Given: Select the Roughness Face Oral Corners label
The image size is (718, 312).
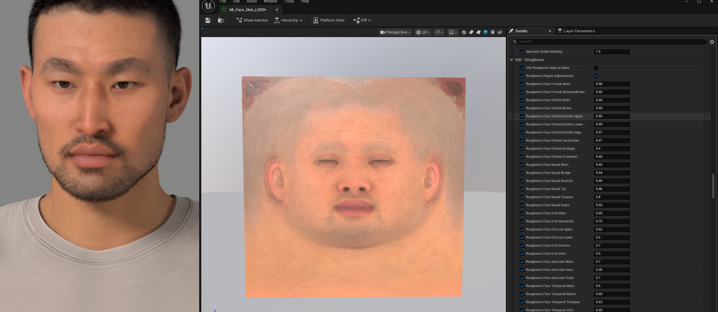Looking at the screenshot, I should click(548, 246).
